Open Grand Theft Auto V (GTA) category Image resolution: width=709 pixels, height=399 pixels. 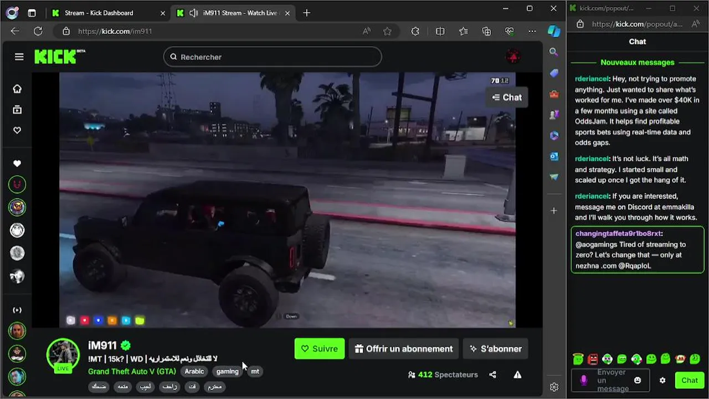pos(132,371)
